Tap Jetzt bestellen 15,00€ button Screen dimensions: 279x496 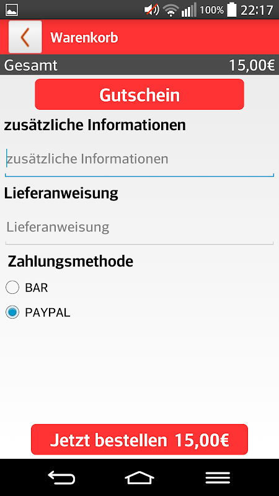(x=139, y=440)
